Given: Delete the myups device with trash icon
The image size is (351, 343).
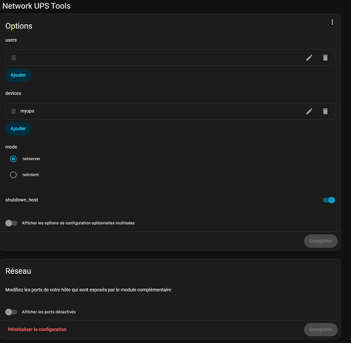Looking at the screenshot, I should 325,111.
